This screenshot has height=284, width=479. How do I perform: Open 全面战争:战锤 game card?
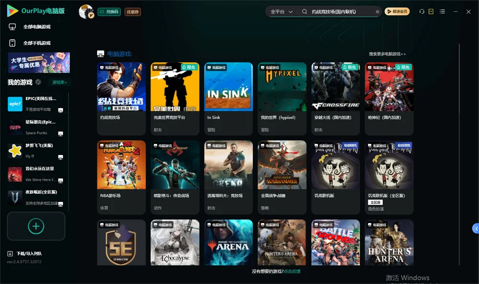click(282, 177)
